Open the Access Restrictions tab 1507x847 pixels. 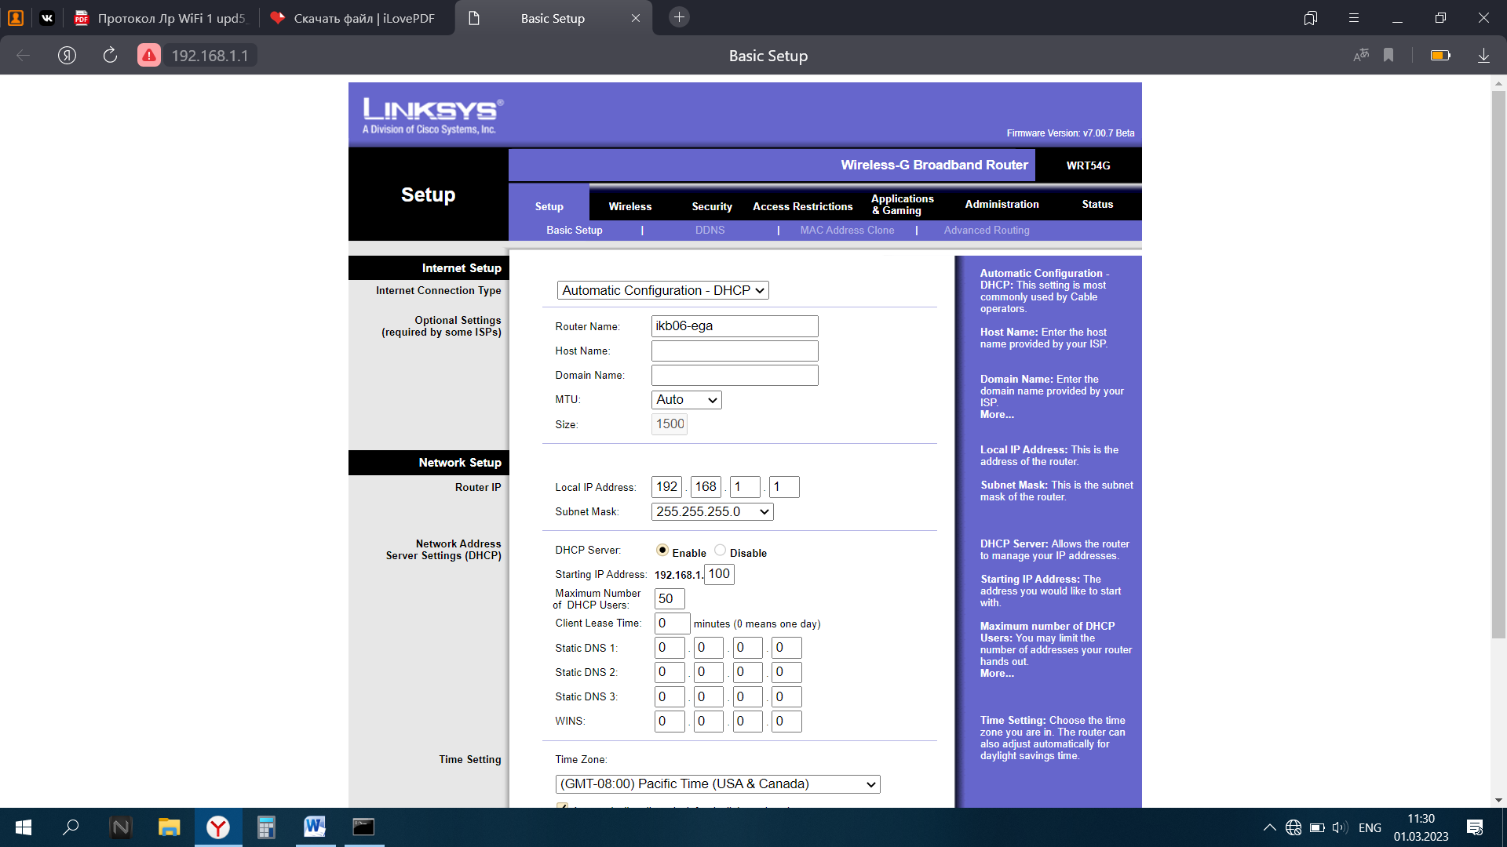pyautogui.click(x=803, y=206)
